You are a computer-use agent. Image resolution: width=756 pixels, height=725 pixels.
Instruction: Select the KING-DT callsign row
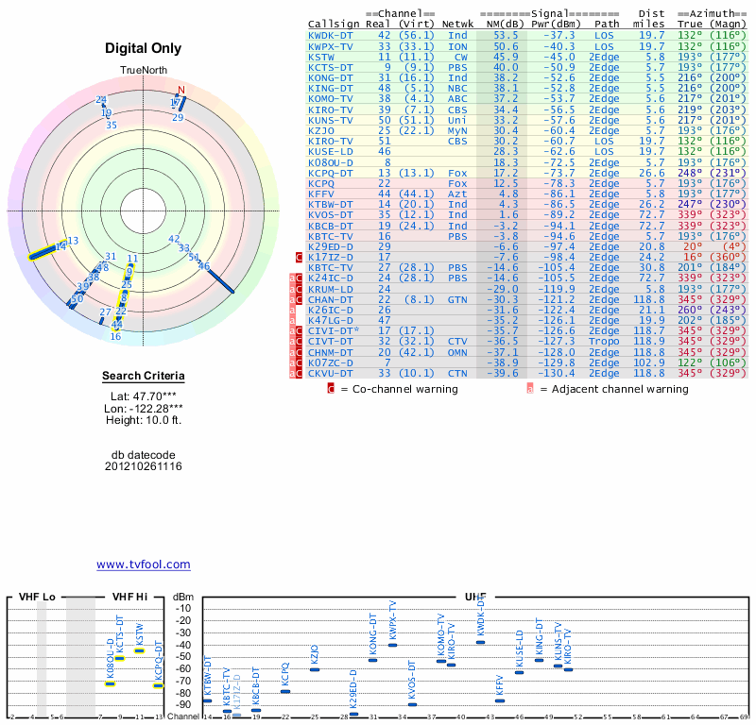[331, 88]
